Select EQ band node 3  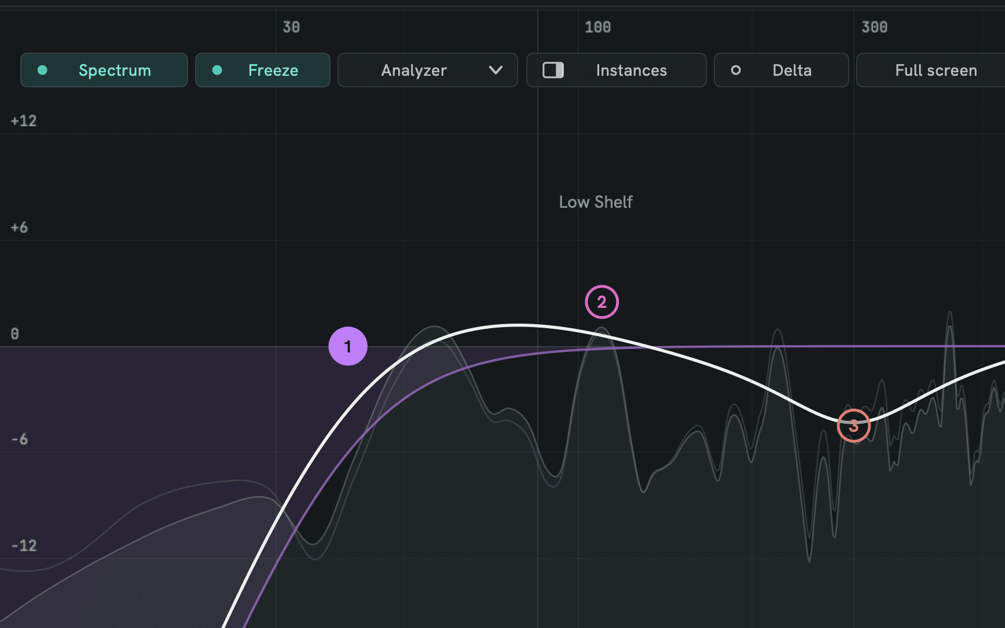tap(854, 425)
